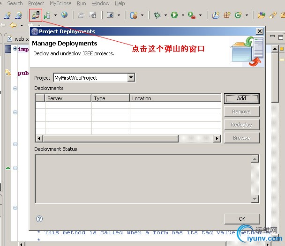Open the MyEclipse web browser globe icon
285x246 pixels.
coord(64,15)
